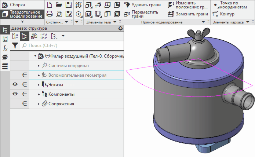Click Заменить грани command

click(x=189, y=14)
